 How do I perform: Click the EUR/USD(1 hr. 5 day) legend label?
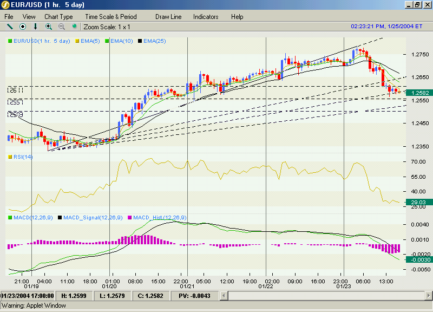[x=42, y=41]
